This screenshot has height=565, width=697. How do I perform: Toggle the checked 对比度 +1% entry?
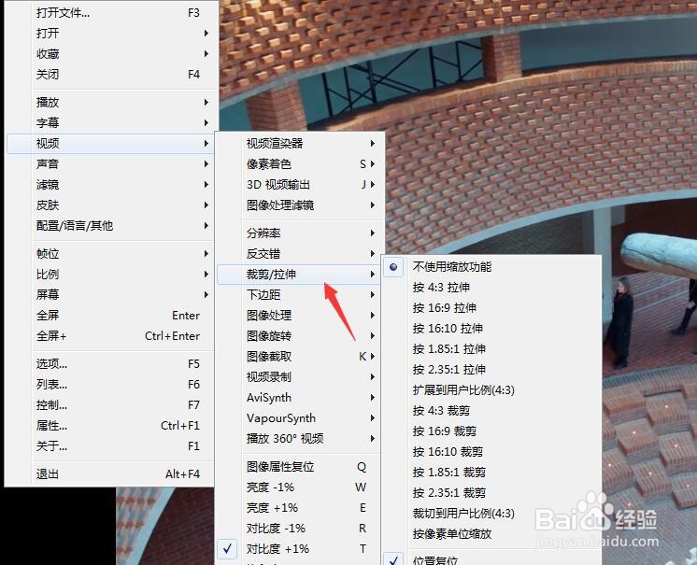[x=300, y=549]
